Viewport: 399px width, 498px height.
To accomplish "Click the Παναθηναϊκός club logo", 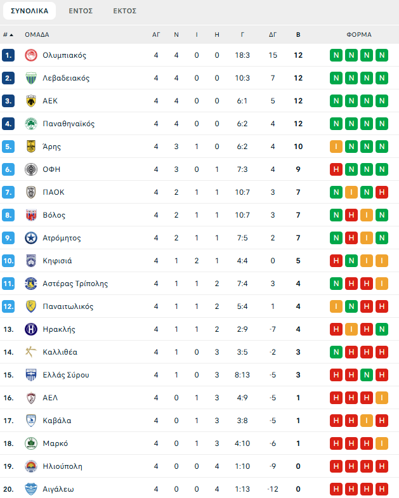I will (30, 124).
